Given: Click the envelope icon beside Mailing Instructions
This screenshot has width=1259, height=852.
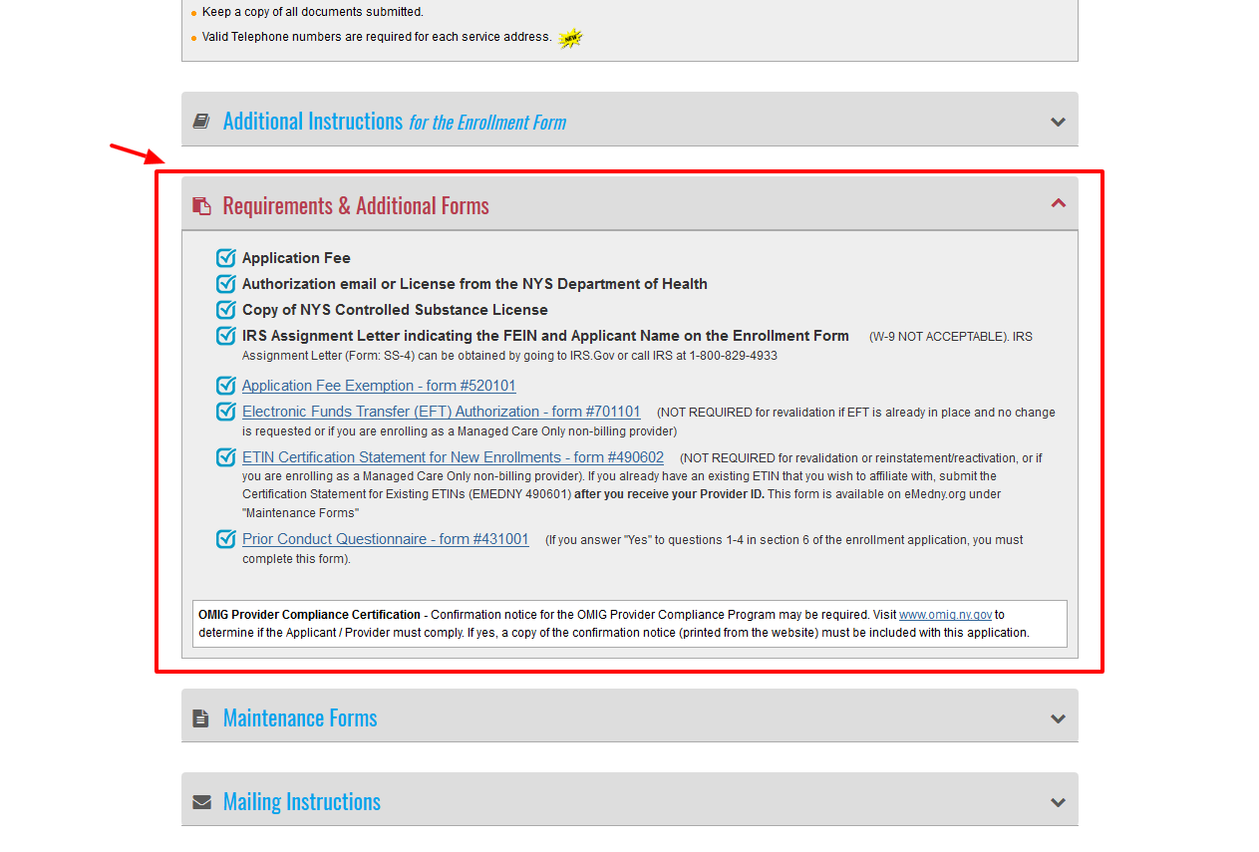Looking at the screenshot, I should (x=201, y=801).
